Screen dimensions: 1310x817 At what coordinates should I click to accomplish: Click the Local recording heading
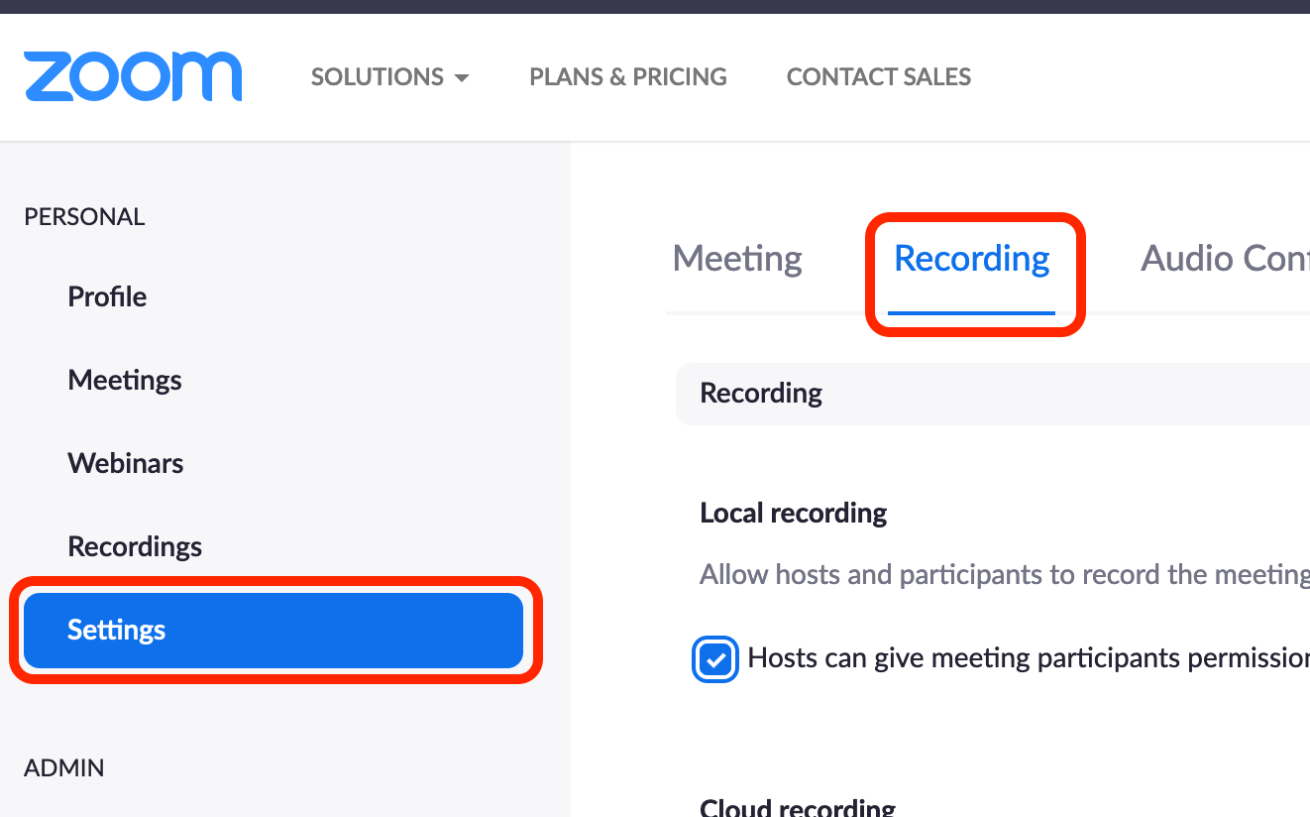coord(794,514)
